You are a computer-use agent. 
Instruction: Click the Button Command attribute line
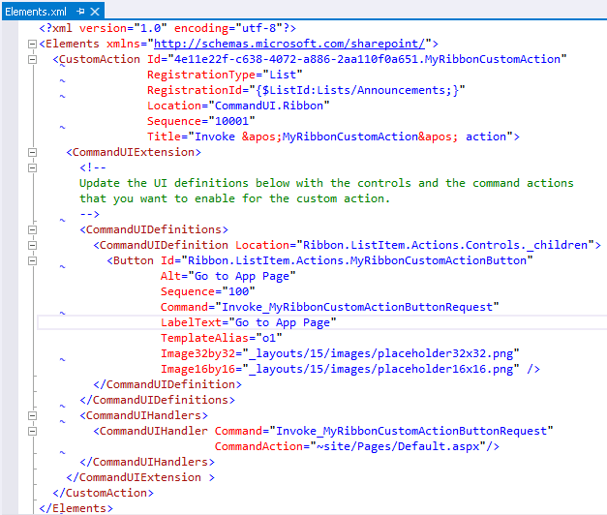pos(330,307)
